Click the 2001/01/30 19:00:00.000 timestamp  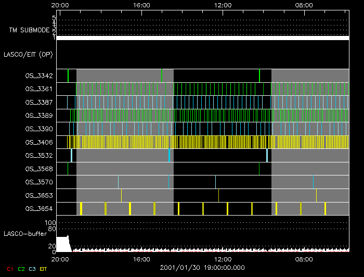tap(202, 267)
